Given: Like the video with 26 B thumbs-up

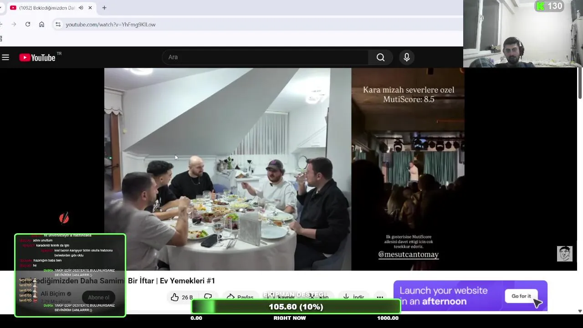Looking at the screenshot, I should [x=182, y=297].
